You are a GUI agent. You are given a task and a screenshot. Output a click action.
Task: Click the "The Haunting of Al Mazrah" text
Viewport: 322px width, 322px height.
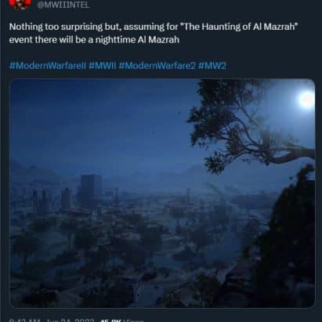(240, 27)
